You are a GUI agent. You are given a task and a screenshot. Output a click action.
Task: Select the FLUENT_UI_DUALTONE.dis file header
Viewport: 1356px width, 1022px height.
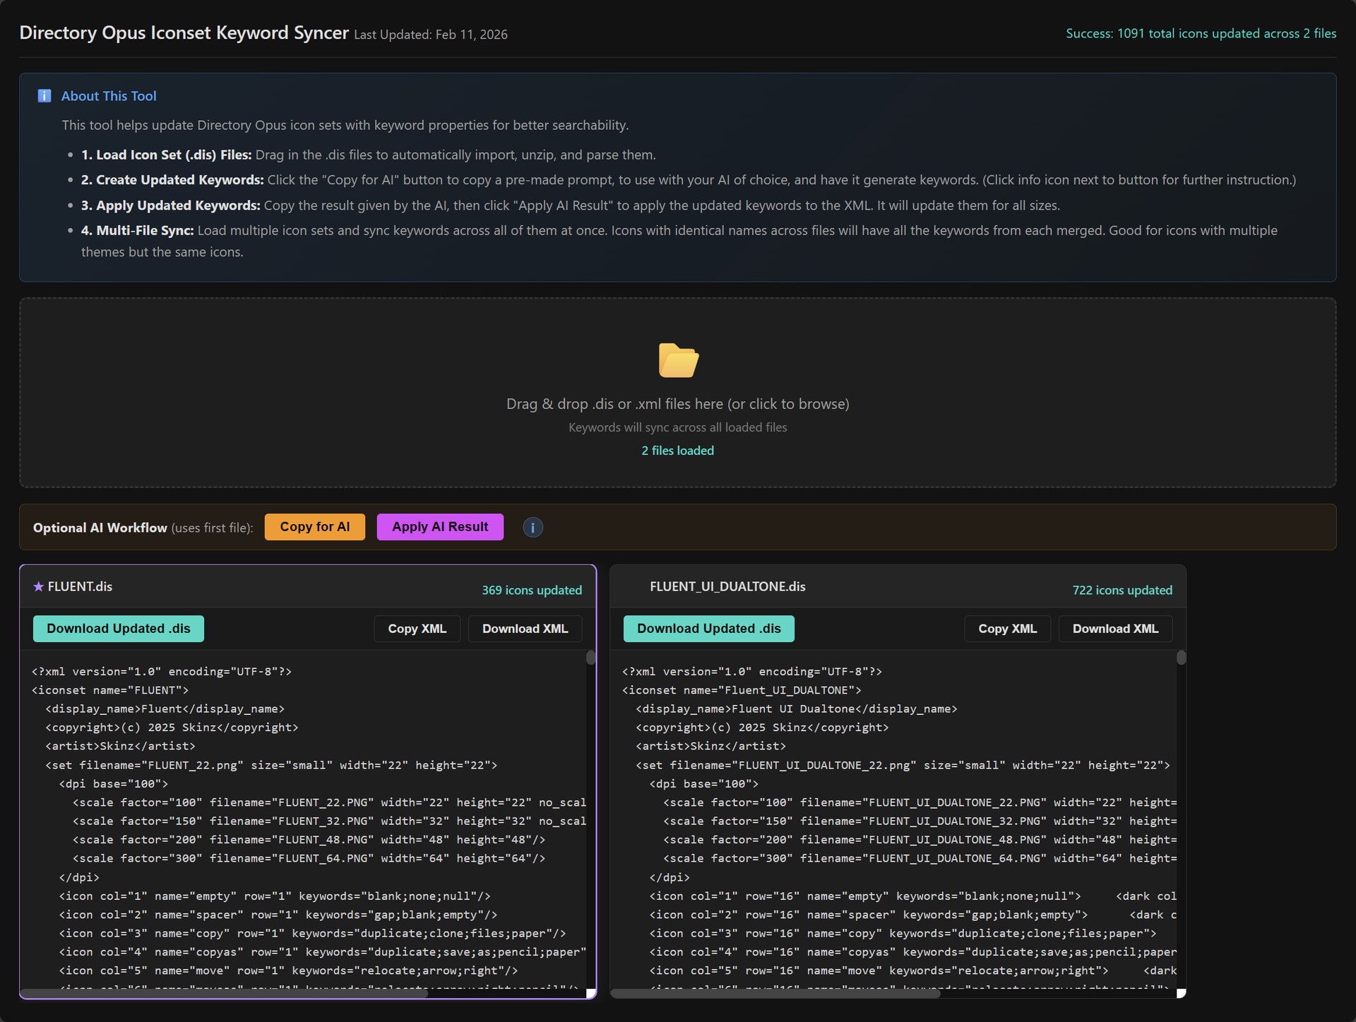coord(727,587)
